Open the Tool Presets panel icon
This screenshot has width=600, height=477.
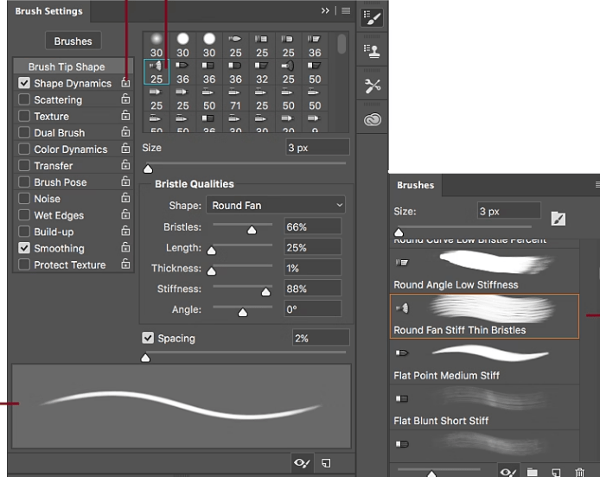click(372, 86)
